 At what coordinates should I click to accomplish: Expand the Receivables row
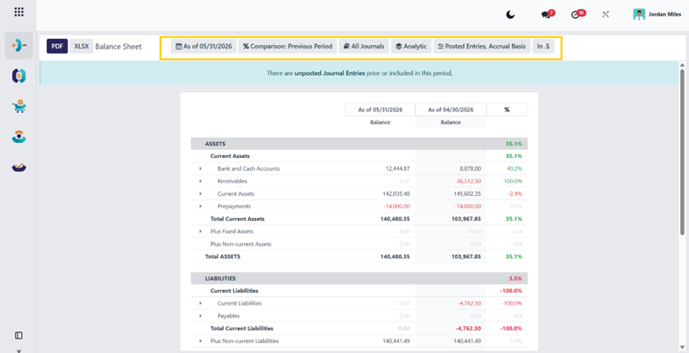click(201, 181)
